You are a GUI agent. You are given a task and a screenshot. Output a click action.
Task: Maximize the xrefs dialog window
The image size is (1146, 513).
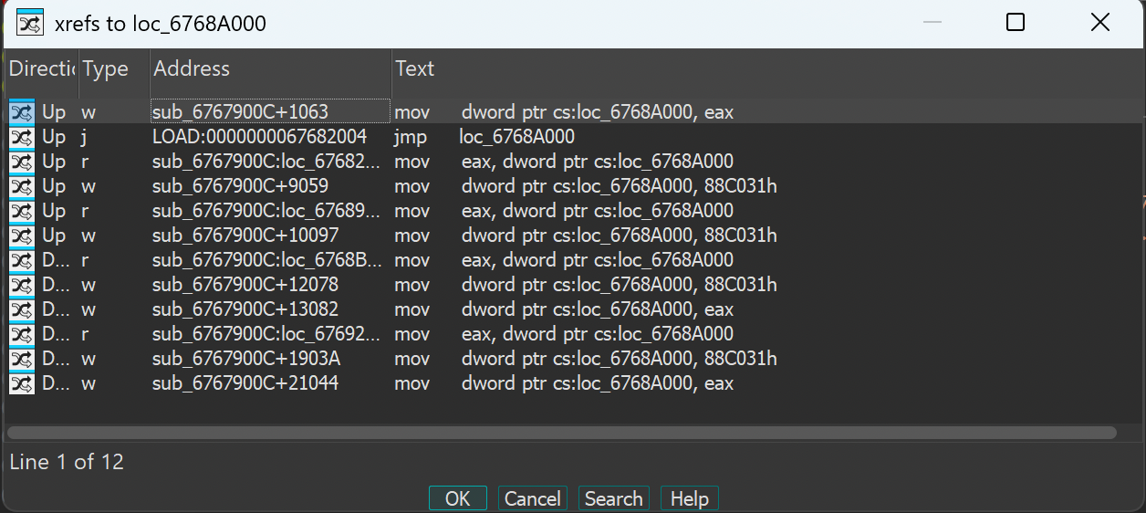pos(1016,23)
